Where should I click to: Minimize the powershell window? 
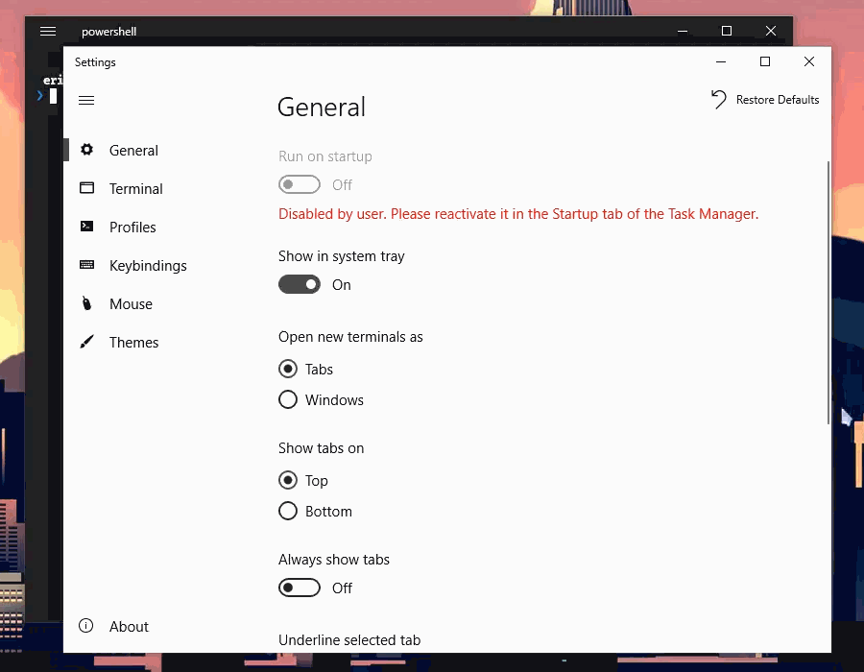tap(683, 31)
